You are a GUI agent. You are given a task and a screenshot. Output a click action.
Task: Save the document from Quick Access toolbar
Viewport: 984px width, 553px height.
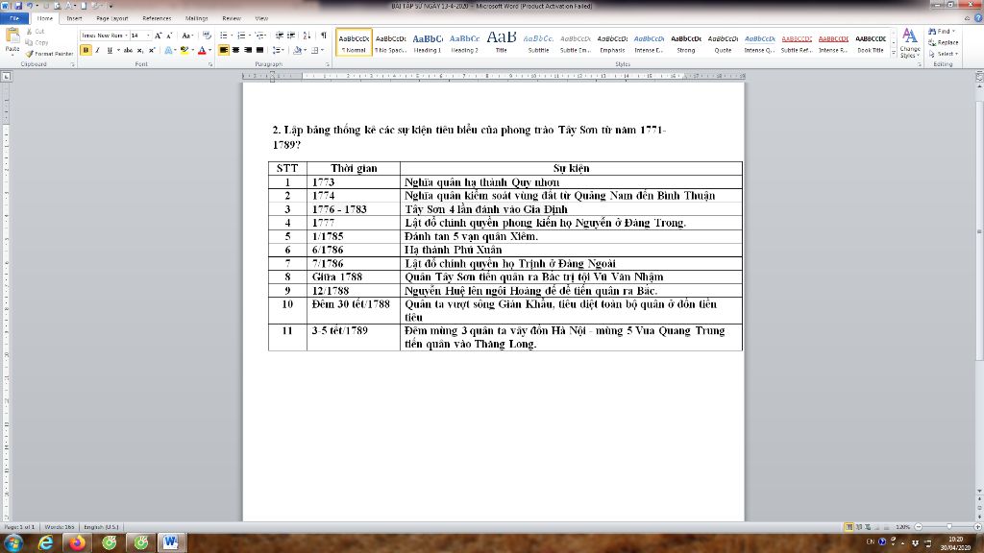pos(17,6)
